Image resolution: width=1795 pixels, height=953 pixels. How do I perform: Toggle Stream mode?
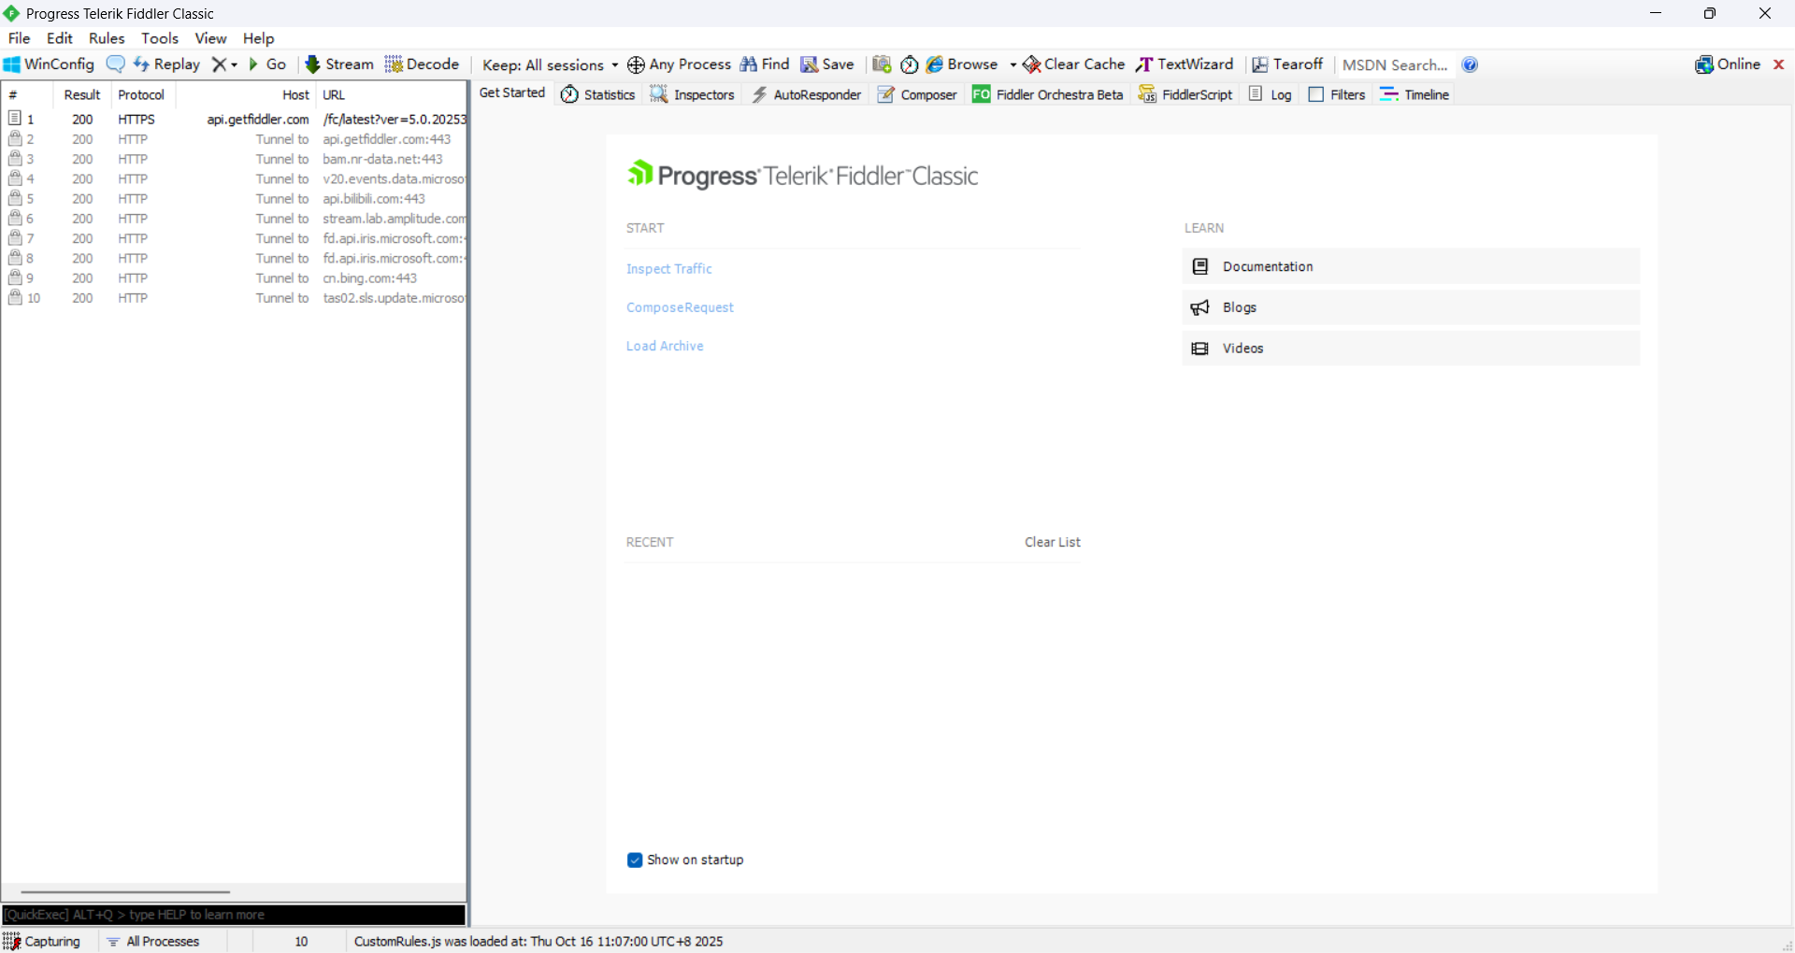[339, 64]
